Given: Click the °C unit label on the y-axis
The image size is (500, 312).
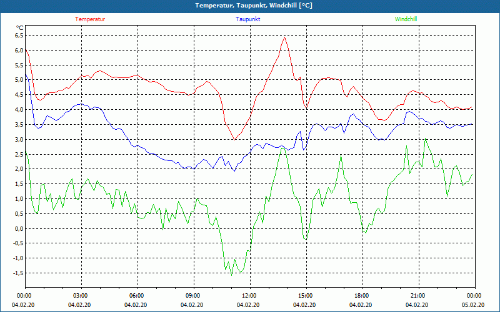Looking at the screenshot, I should pyautogui.click(x=20, y=28).
